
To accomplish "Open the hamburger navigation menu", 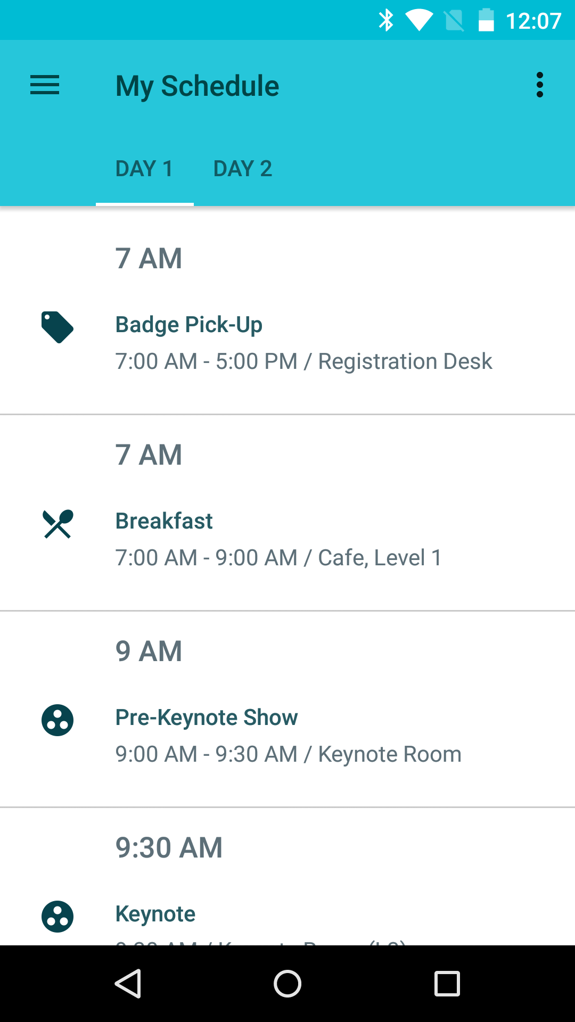I will 45,85.
